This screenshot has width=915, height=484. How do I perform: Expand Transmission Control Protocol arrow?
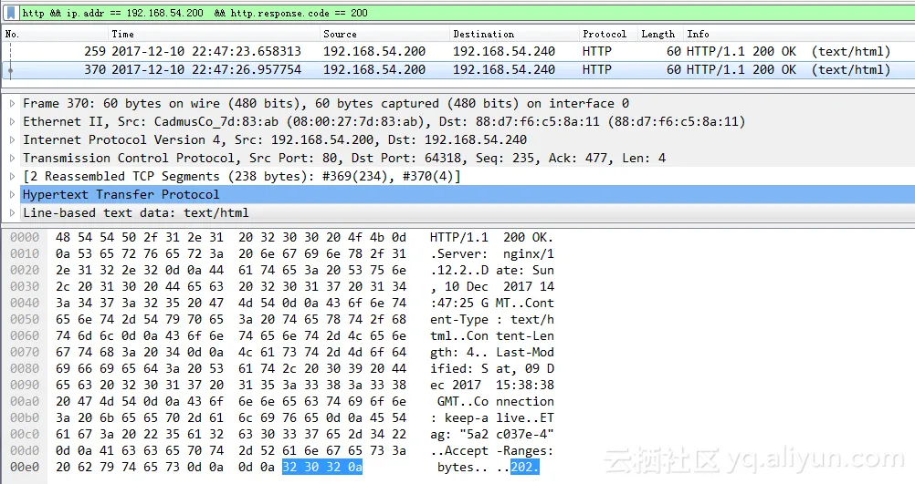(x=12, y=158)
